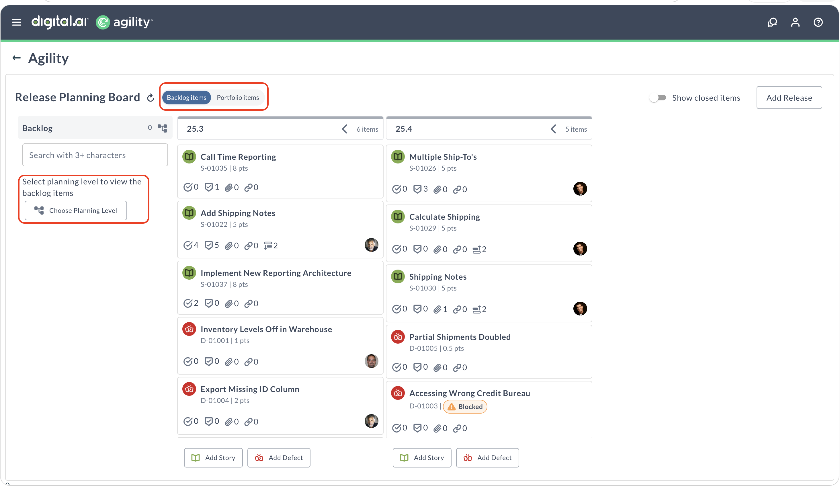
Task: Add Defect to release 25.4
Action: [x=487, y=458]
